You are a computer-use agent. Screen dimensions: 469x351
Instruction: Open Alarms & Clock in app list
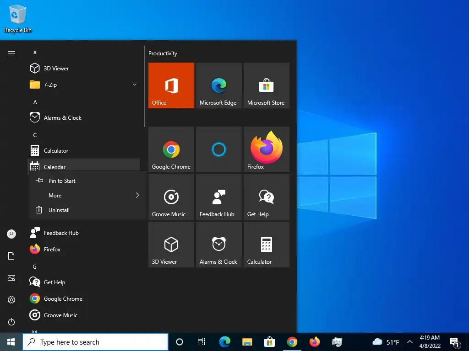pyautogui.click(x=84, y=117)
